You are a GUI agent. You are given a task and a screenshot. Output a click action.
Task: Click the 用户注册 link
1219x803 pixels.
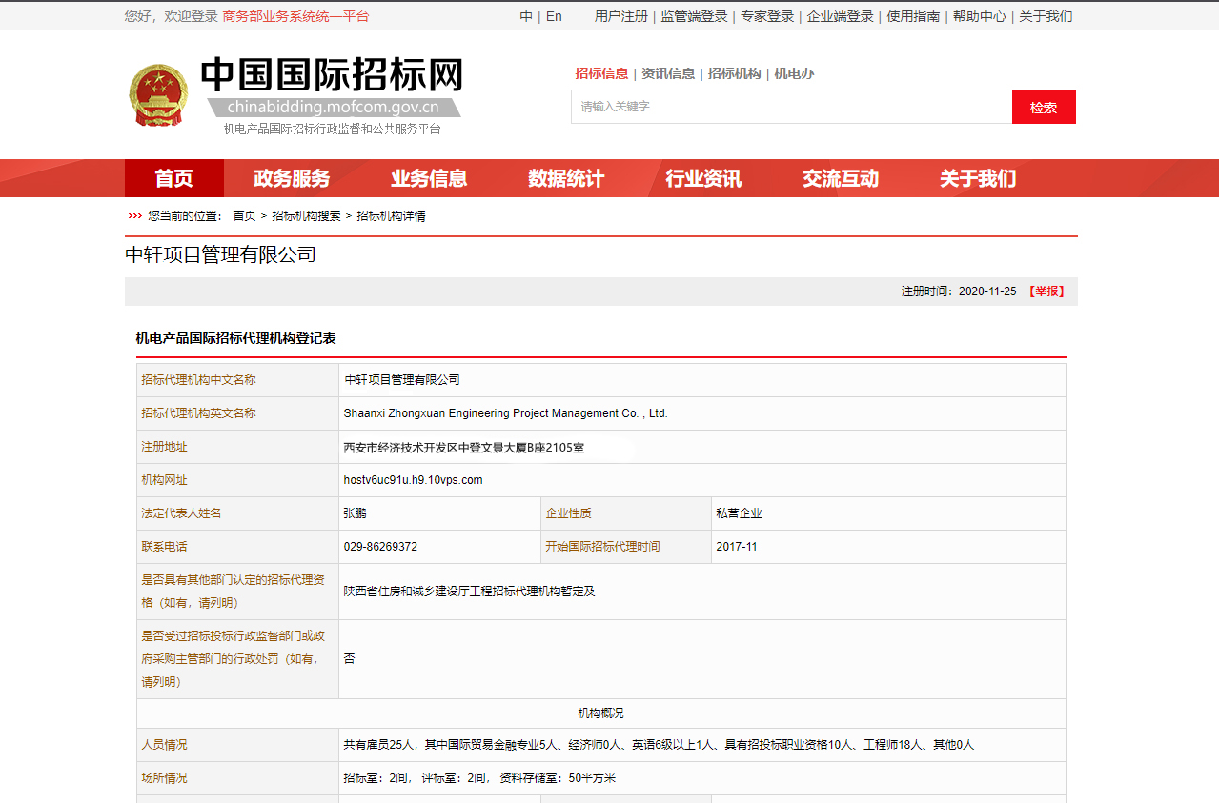tap(620, 16)
